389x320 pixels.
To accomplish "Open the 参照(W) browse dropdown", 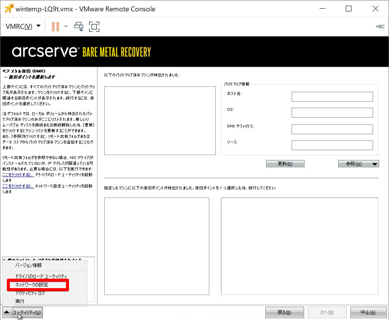I will click(x=359, y=164).
